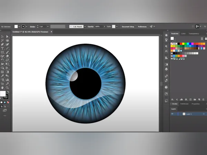207x155 pixels.
Task: Select the Line Segment tool
Action: pos(7,48)
